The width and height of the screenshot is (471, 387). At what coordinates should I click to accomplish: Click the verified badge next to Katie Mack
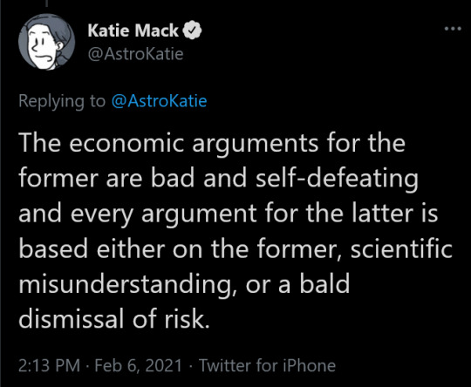pos(192,31)
